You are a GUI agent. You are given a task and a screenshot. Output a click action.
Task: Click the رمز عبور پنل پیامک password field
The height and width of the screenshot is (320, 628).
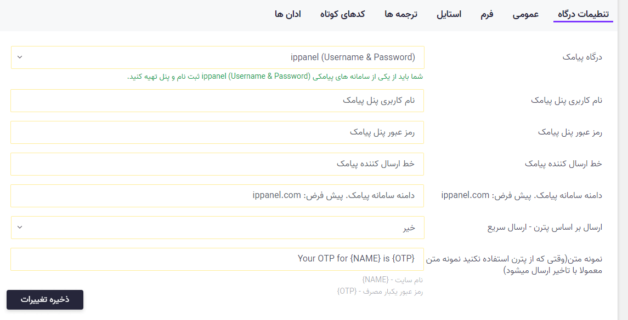[217, 132]
